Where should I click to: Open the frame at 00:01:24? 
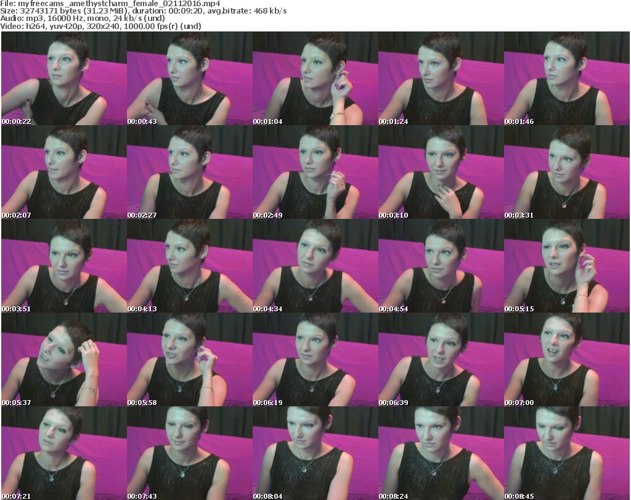point(441,78)
